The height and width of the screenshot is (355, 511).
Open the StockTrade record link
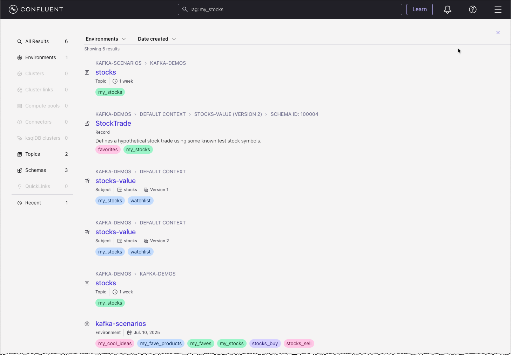113,123
